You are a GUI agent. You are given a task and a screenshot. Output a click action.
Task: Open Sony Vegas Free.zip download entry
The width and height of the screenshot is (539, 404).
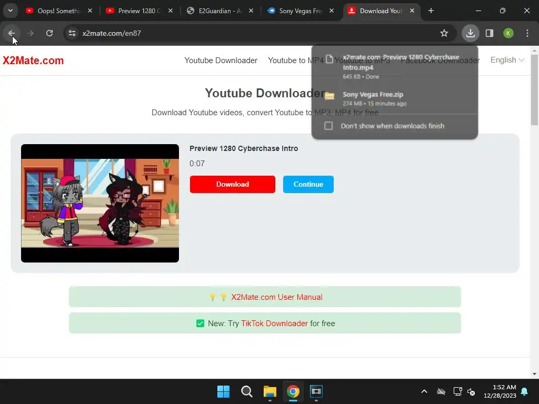(x=395, y=98)
